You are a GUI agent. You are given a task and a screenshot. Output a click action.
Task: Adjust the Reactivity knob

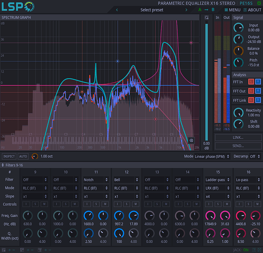[238, 112]
